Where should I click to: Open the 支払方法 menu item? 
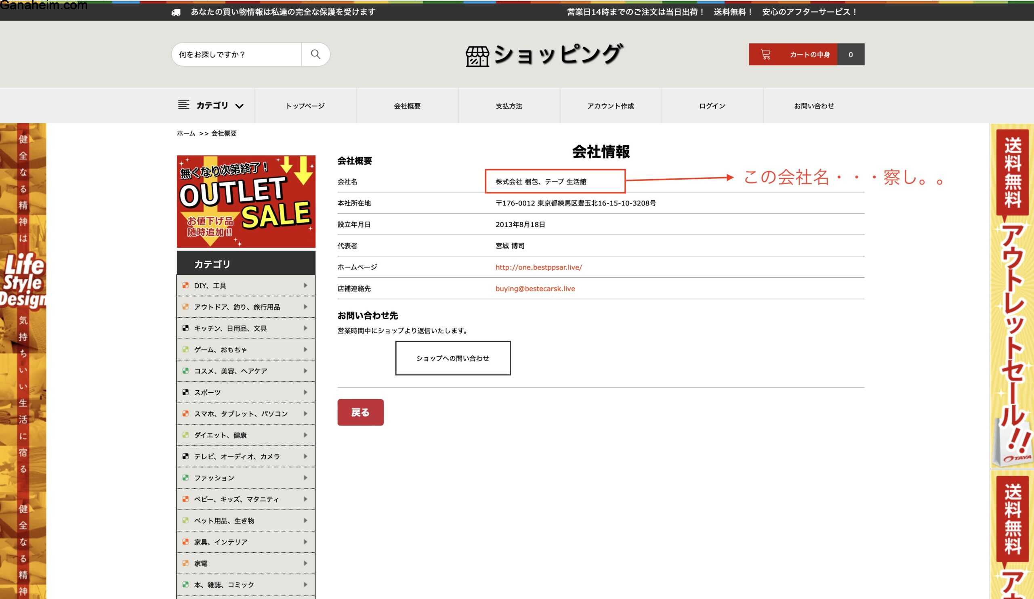pos(509,106)
